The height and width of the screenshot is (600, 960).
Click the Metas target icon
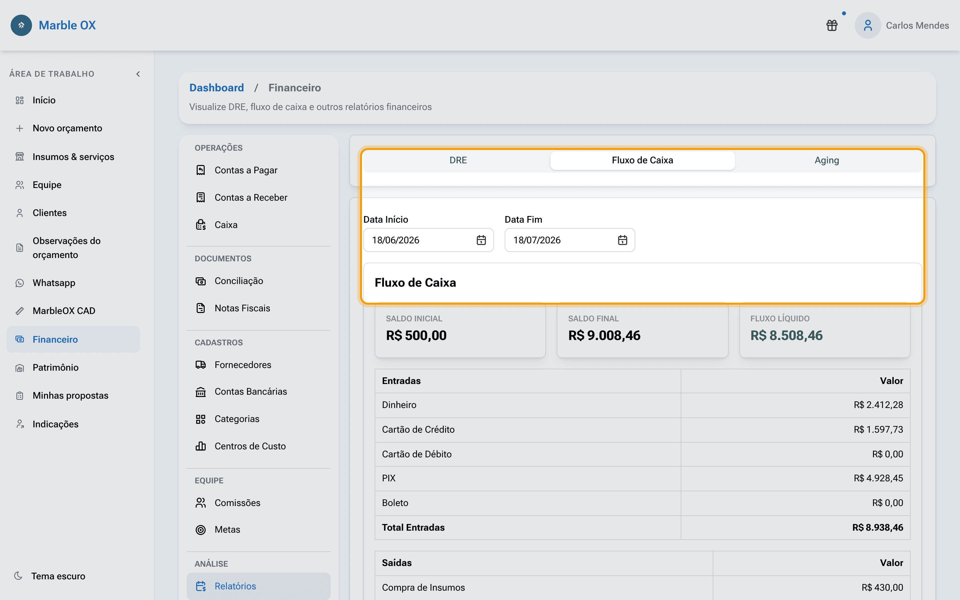[x=201, y=530]
